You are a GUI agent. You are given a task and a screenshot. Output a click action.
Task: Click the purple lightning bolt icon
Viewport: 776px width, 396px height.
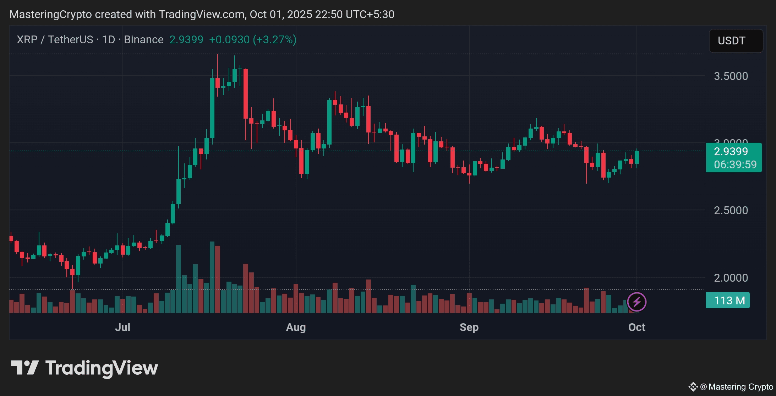tap(636, 302)
